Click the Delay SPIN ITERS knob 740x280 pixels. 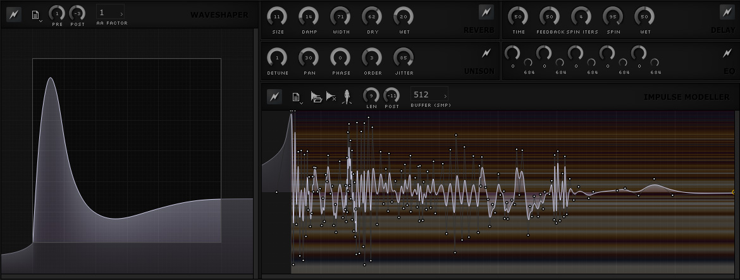(x=581, y=16)
